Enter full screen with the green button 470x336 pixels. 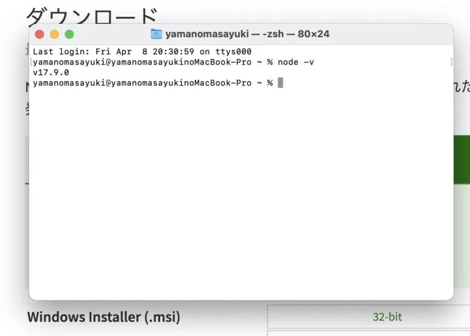(x=69, y=34)
